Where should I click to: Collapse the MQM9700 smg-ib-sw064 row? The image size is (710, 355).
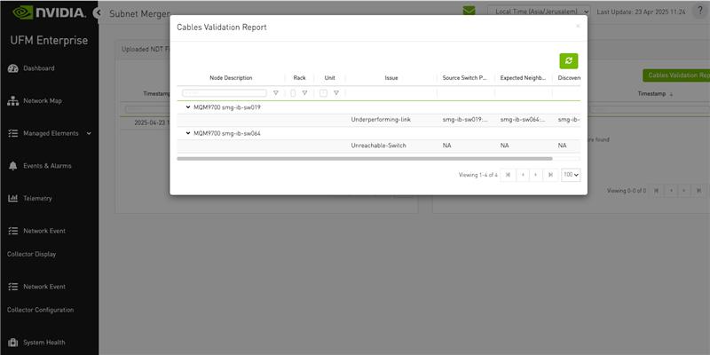(188, 133)
